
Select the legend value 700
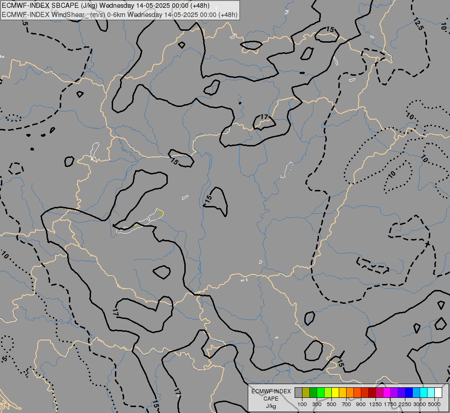(x=347, y=404)
